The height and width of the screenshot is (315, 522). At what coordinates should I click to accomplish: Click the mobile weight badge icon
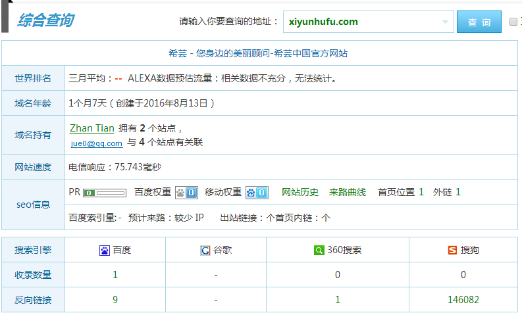(257, 193)
